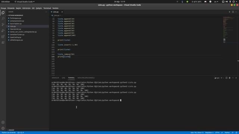
Task: Switch to the TERMINAL panel tab
Action: tap(71, 78)
